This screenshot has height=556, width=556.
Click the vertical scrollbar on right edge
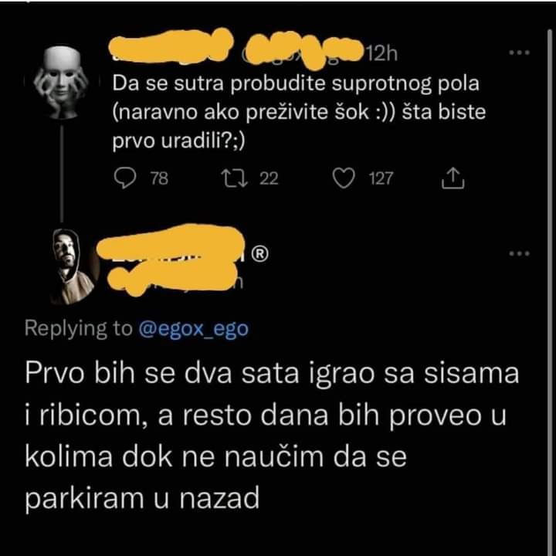click(x=550, y=283)
